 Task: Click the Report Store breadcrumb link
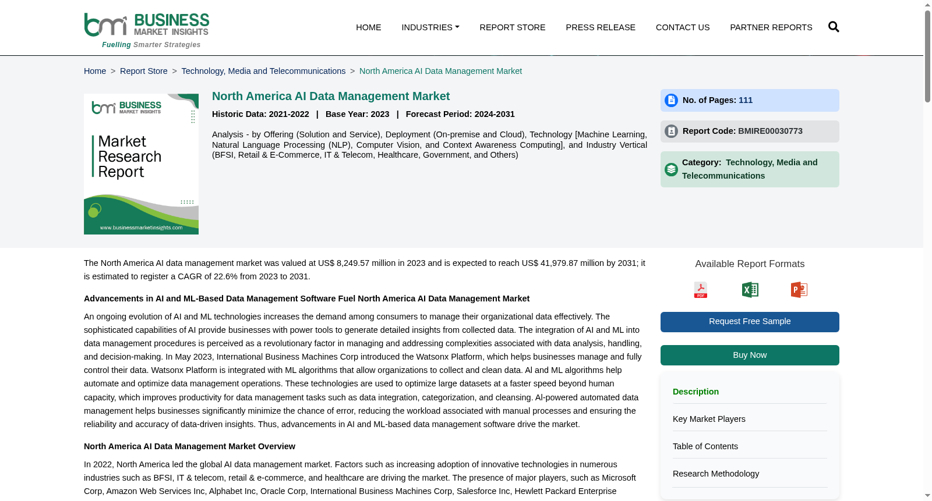tap(144, 71)
